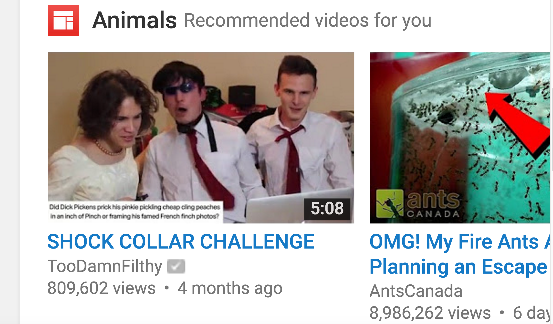Click the verified checkmark beside TooDamnFilthy
553x324 pixels.
click(176, 266)
